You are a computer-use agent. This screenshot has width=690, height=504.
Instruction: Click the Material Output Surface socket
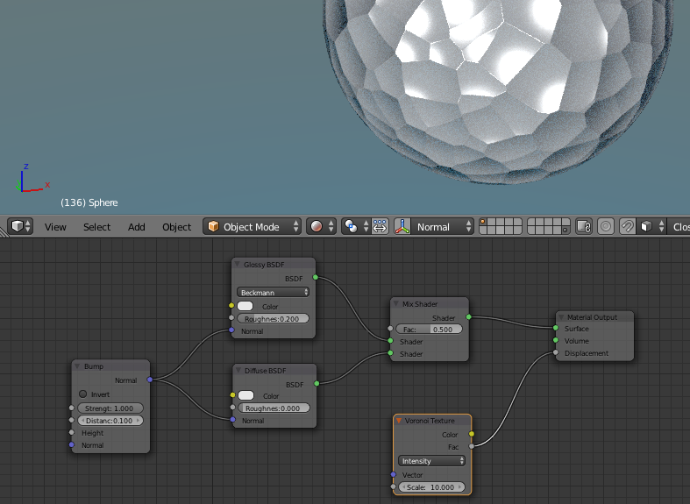(x=556, y=328)
